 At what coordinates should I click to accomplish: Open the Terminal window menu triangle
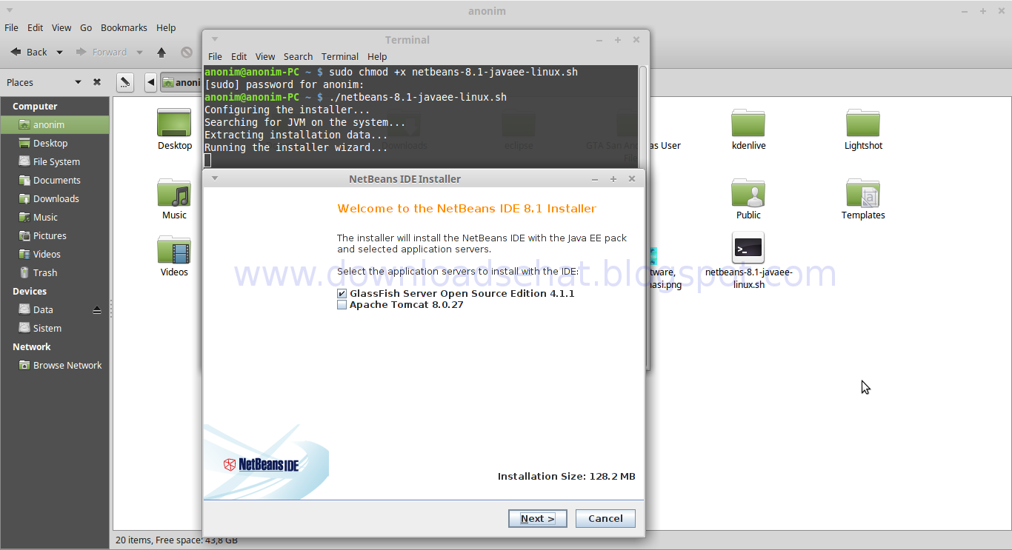(x=215, y=39)
